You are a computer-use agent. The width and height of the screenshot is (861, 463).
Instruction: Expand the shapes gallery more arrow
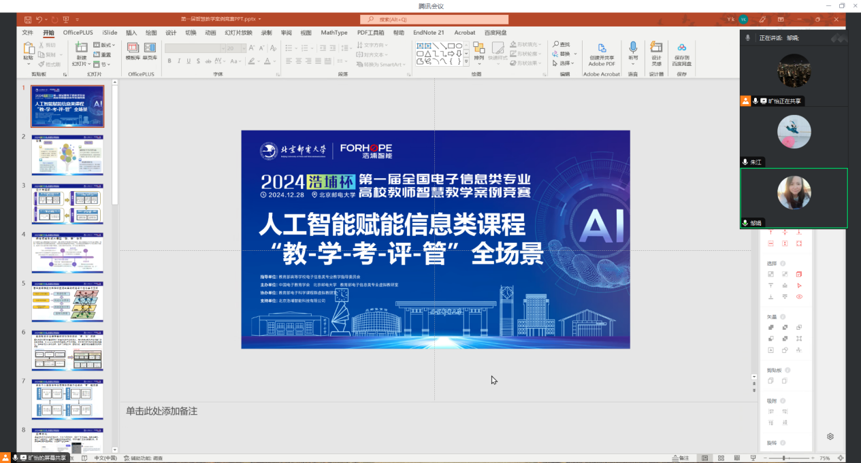click(466, 61)
